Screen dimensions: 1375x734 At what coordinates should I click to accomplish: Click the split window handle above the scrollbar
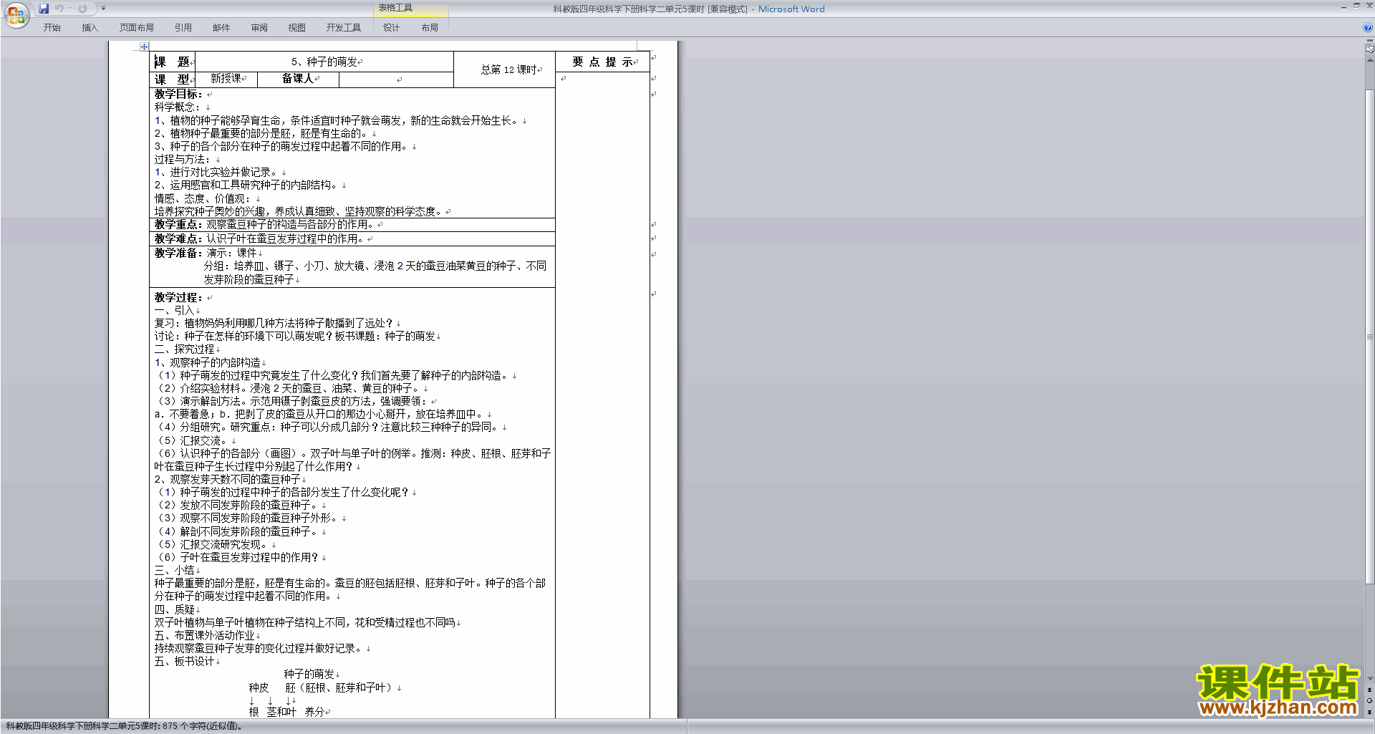pyautogui.click(x=1369, y=41)
